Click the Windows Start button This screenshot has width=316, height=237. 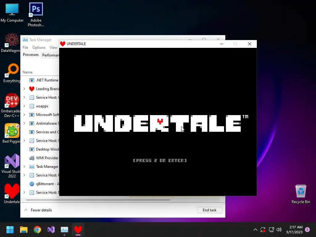[x=10, y=230]
